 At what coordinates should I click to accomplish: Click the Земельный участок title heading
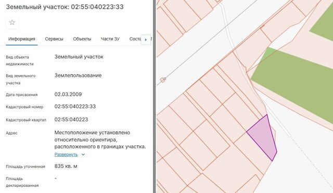click(65, 7)
